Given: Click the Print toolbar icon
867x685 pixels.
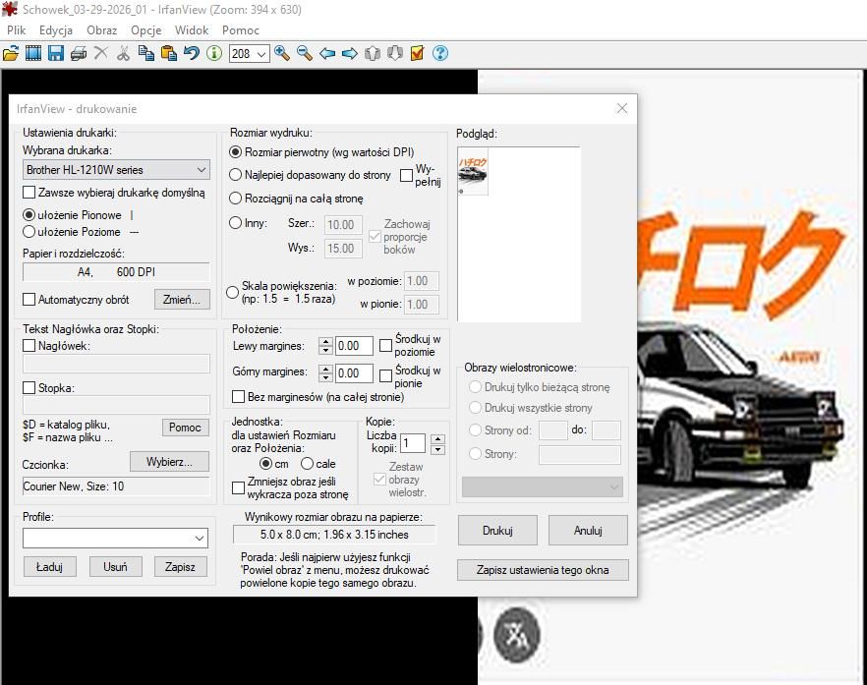Looking at the screenshot, I should (x=78, y=54).
